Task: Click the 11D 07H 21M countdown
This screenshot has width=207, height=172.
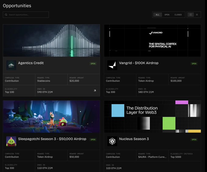Action: click(x=45, y=168)
